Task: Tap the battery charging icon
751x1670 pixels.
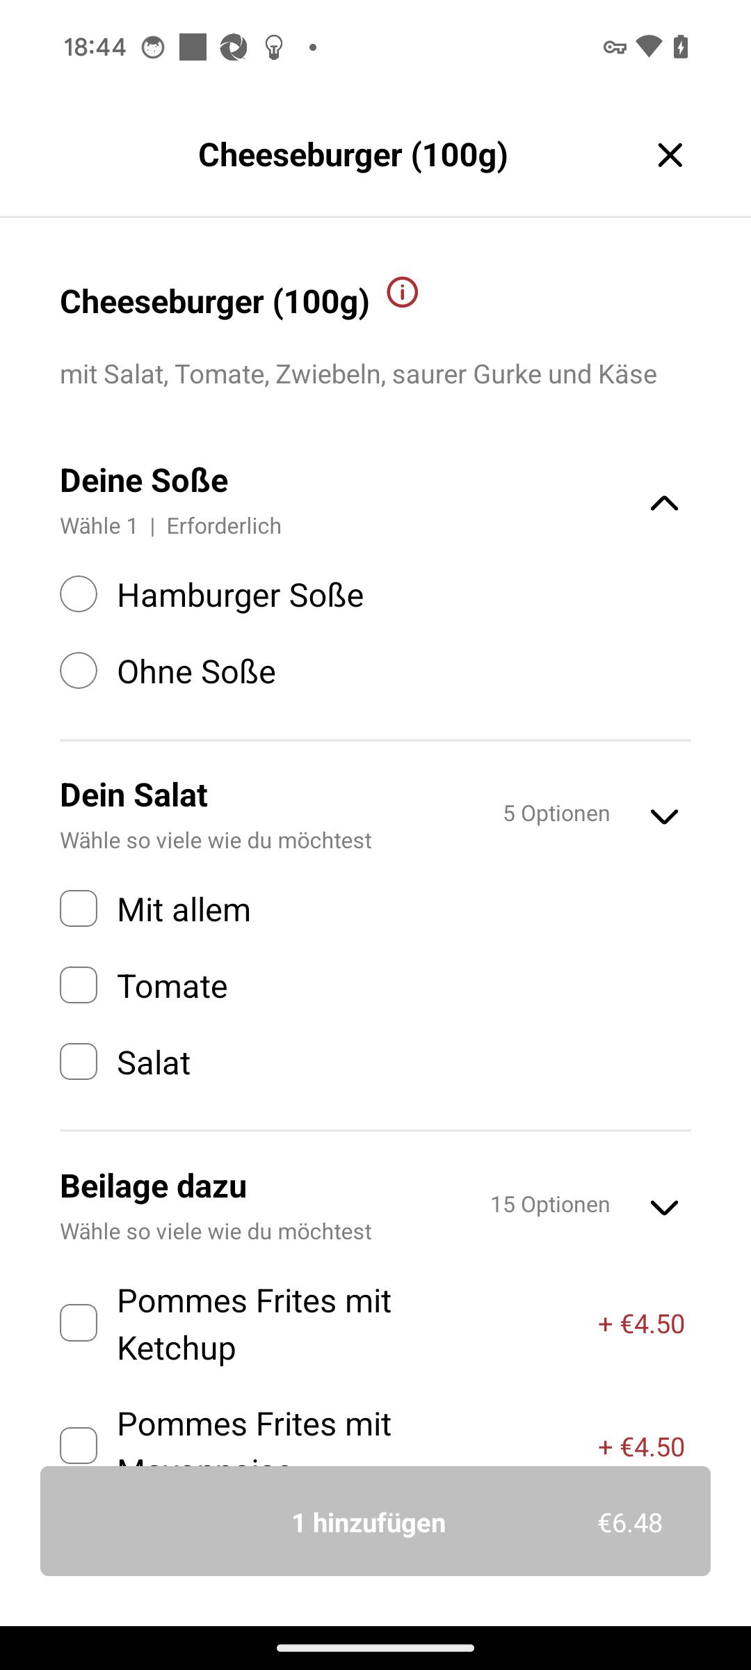Action: pyautogui.click(x=681, y=47)
